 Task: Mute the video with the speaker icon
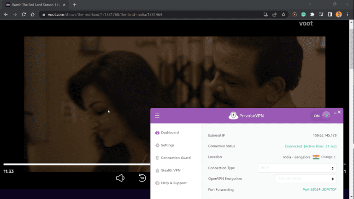tap(120, 178)
